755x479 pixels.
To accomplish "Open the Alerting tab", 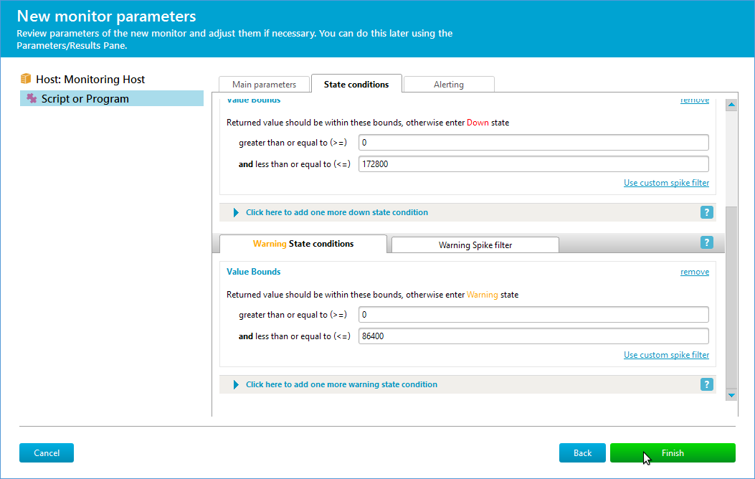I will coord(449,84).
